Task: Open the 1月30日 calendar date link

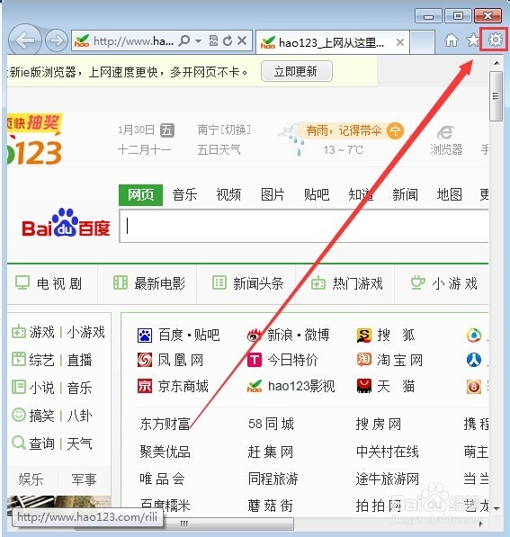Action: pyautogui.click(x=136, y=130)
